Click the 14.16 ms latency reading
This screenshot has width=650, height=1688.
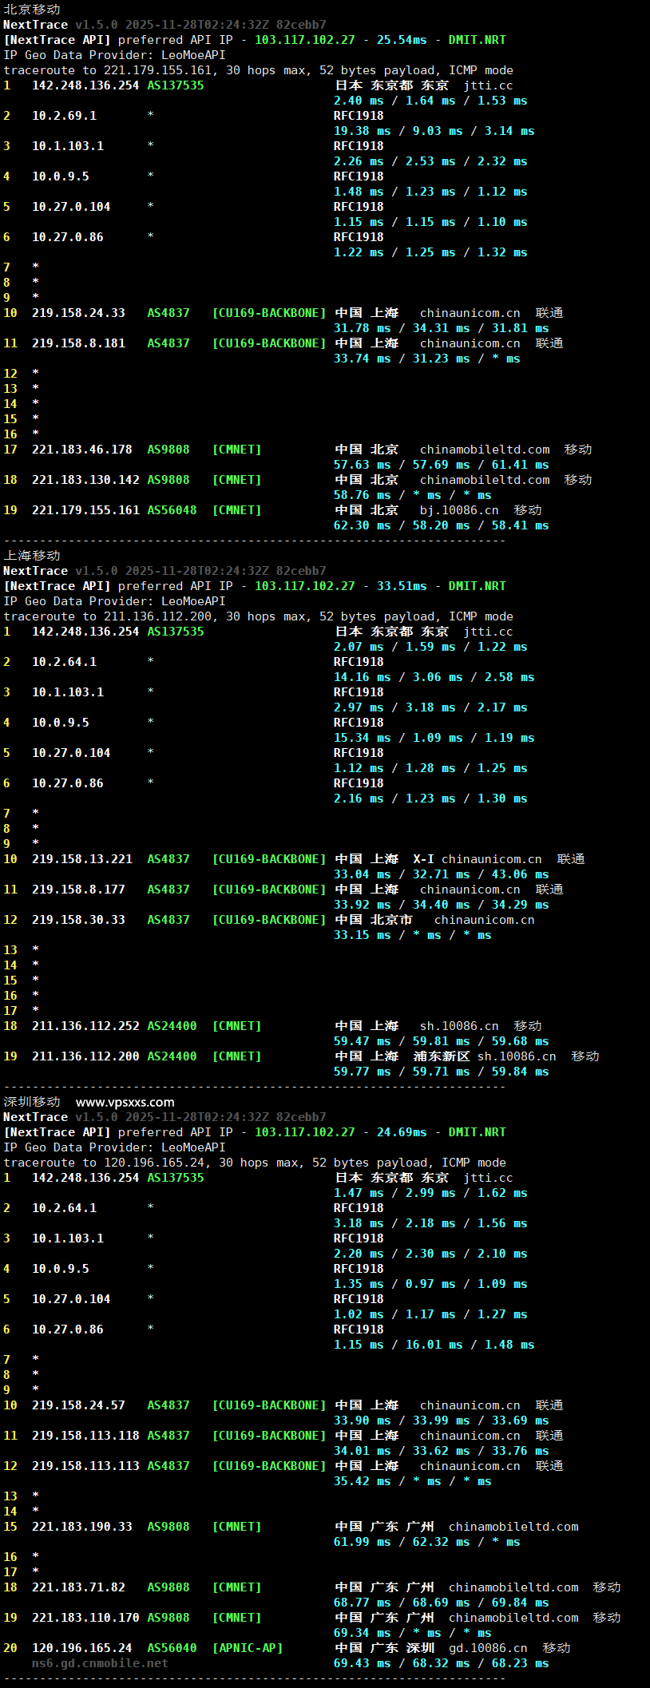(x=363, y=677)
